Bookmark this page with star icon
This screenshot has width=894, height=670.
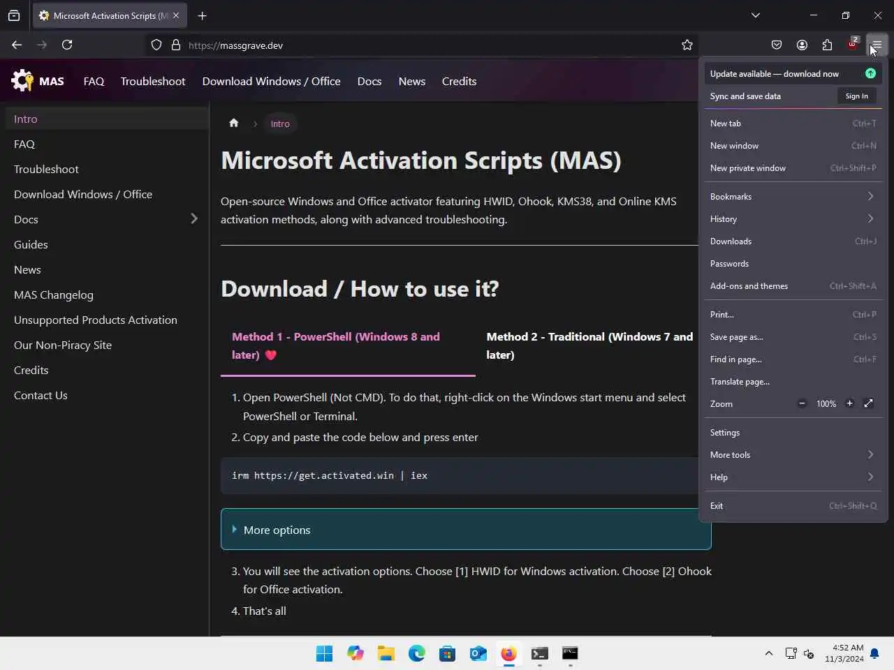687,45
